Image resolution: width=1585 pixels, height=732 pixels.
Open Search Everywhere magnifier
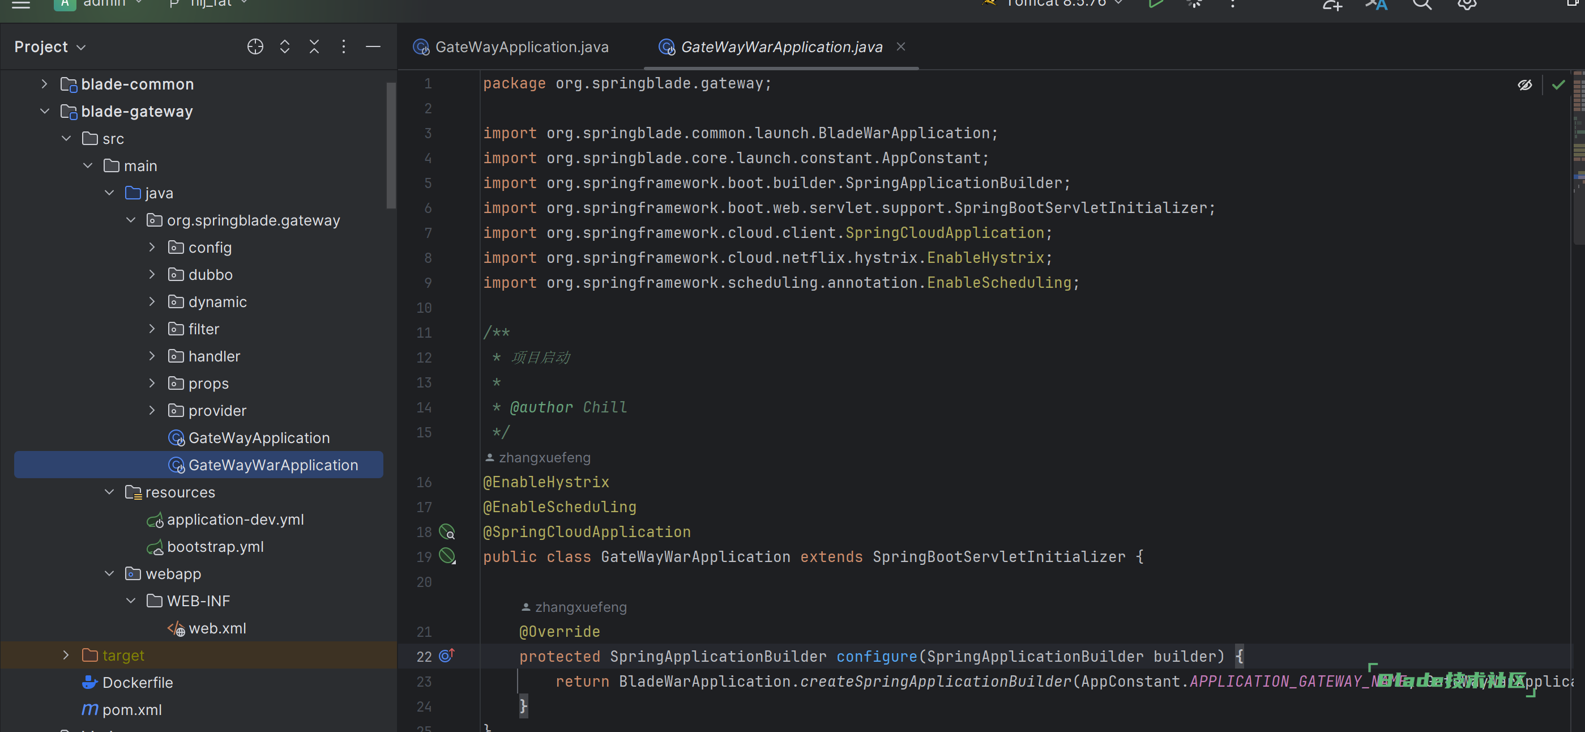click(x=1422, y=5)
